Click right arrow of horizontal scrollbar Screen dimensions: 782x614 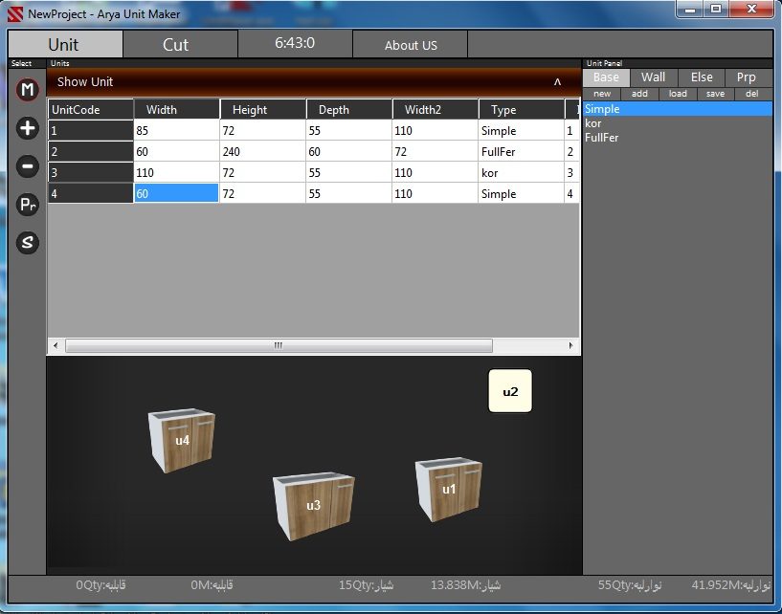click(571, 345)
